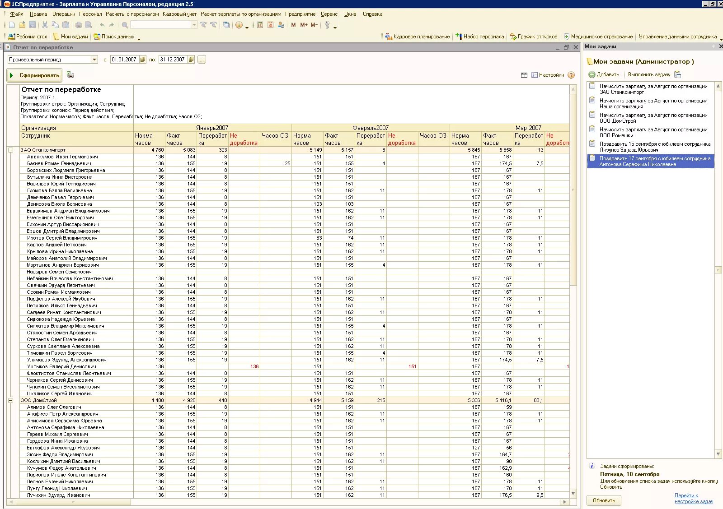Click the Copy toolbar icon
Viewport: 723px width, 509px height.
click(x=55, y=25)
